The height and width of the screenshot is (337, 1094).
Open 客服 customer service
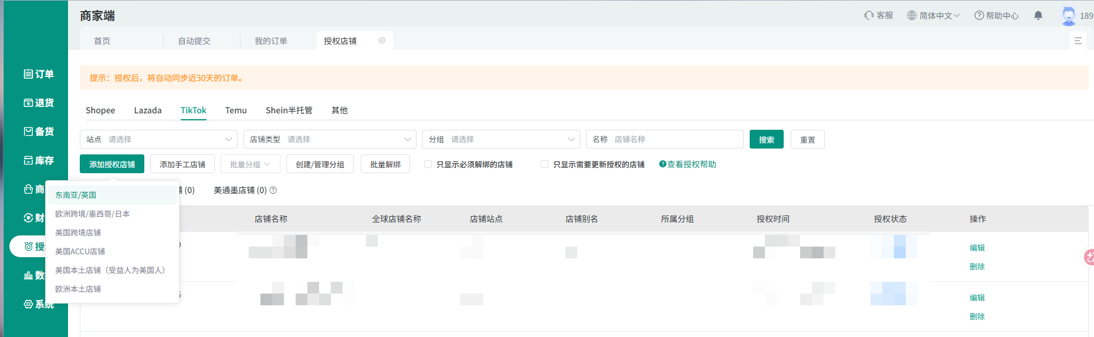pyautogui.click(x=879, y=15)
